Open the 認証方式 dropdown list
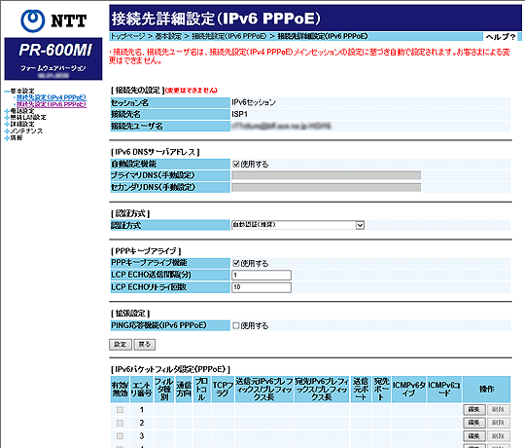The image size is (525, 448). pos(298,225)
